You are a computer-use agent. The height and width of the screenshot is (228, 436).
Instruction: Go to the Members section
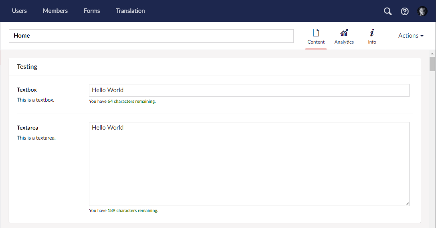(55, 11)
